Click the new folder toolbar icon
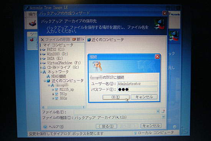The image size is (211, 141). [74, 39]
